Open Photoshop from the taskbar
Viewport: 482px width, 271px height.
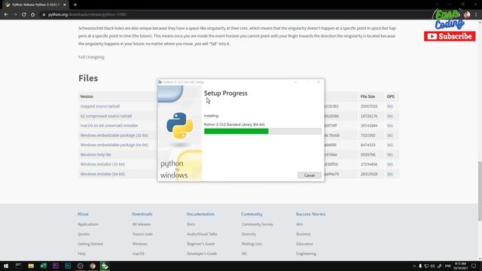coord(68,266)
